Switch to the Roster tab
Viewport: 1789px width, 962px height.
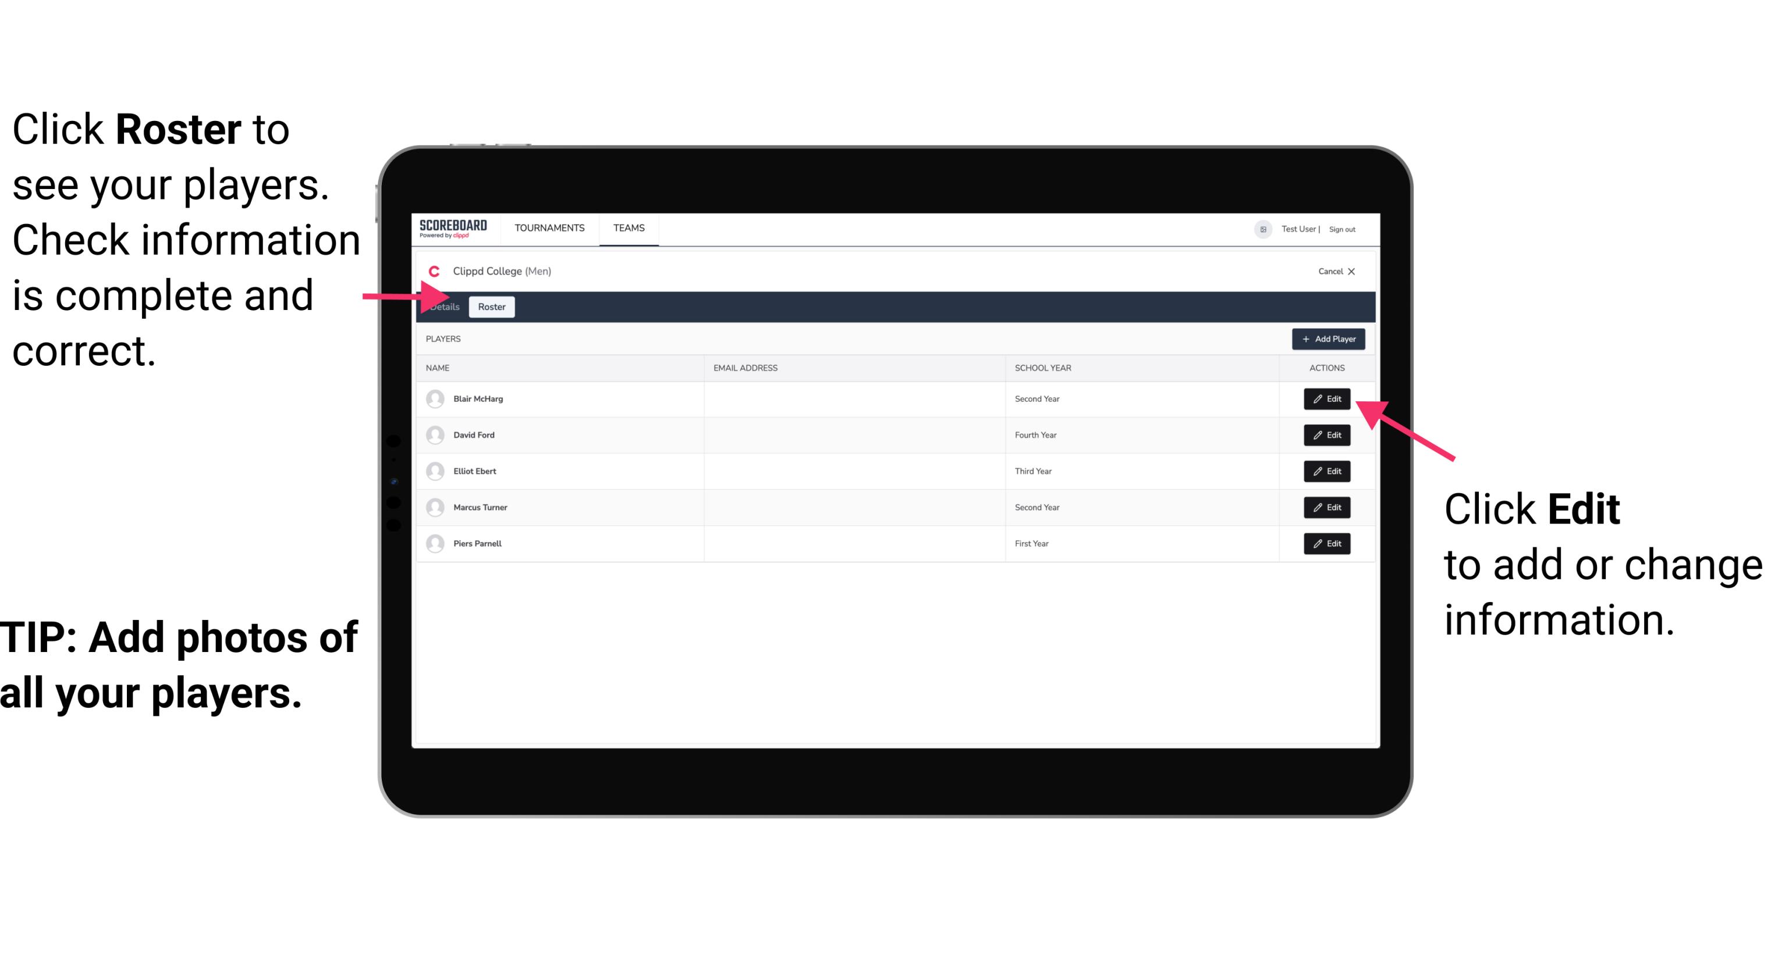[x=491, y=307]
